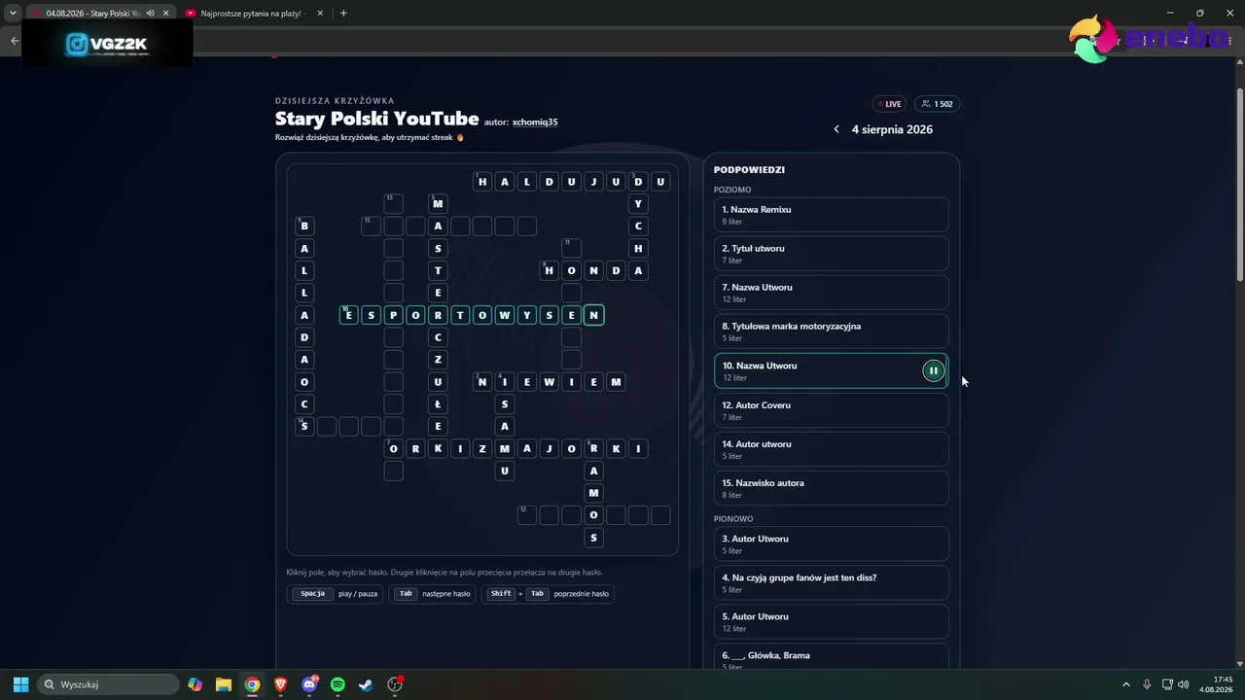
Task: Open Copilot from the taskbar
Action: click(196, 684)
